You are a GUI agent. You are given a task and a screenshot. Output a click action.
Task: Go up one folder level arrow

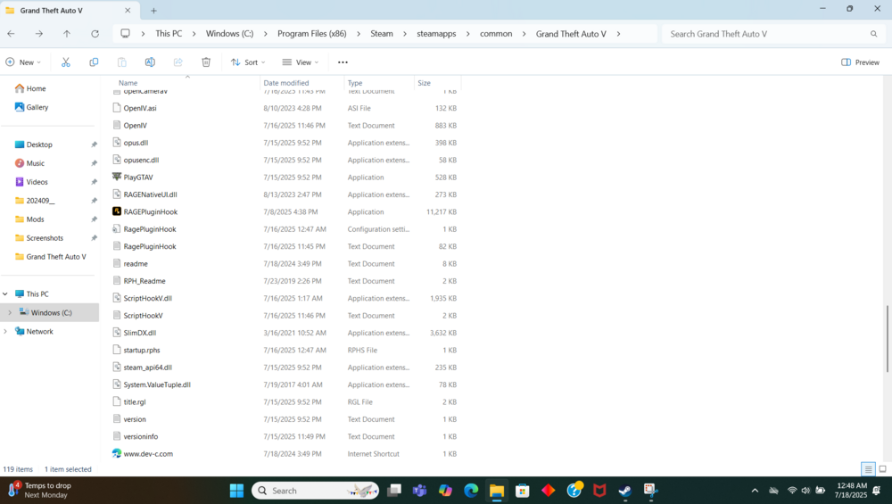[x=67, y=34]
